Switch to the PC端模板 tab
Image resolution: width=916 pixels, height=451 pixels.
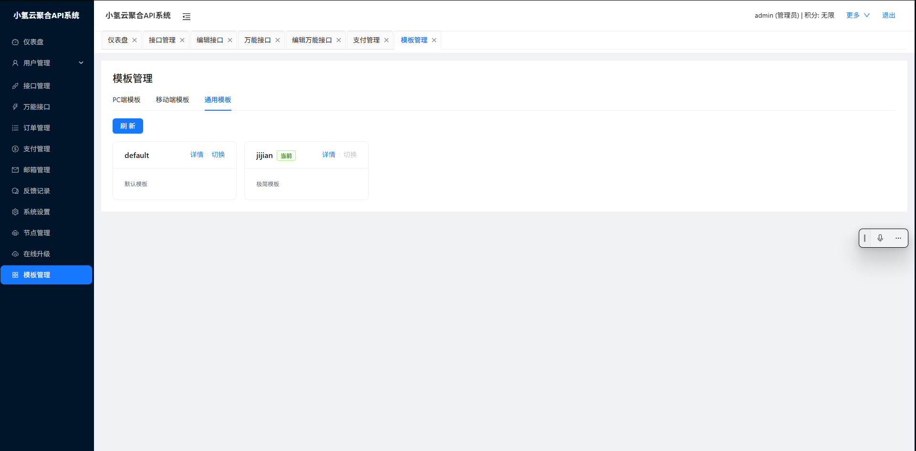126,100
